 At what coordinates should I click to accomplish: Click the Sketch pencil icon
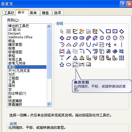coord(75,31)
